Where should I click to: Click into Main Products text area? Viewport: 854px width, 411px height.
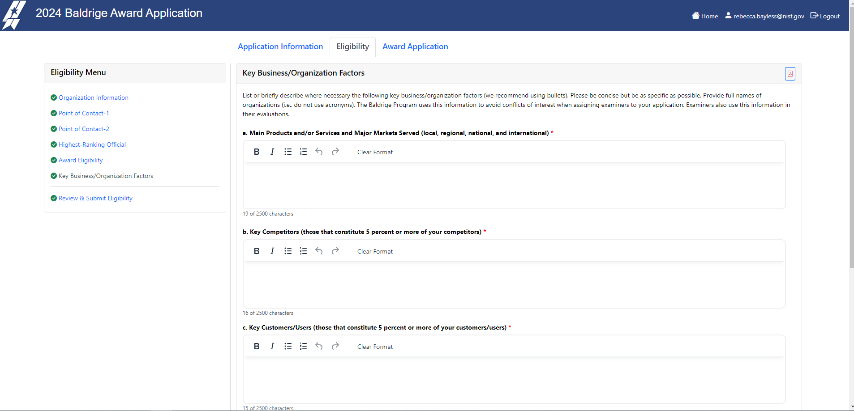[514, 185]
